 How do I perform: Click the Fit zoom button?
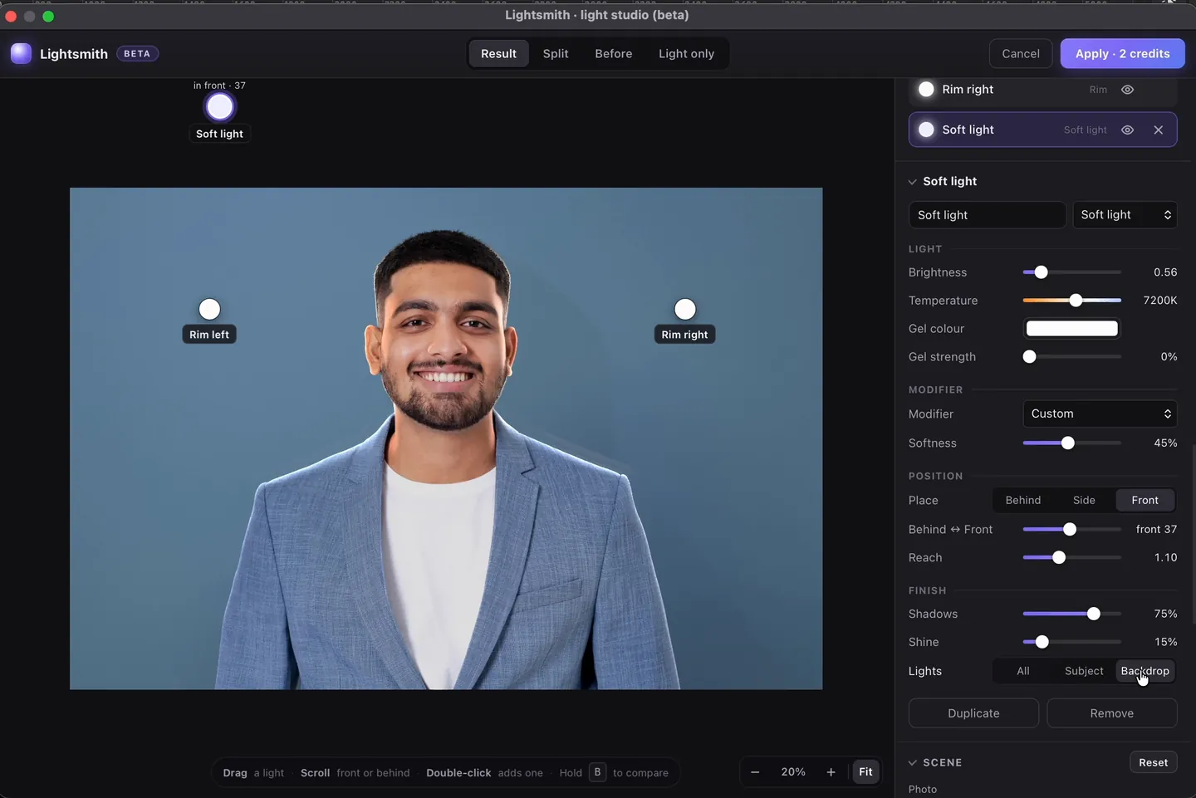point(865,772)
